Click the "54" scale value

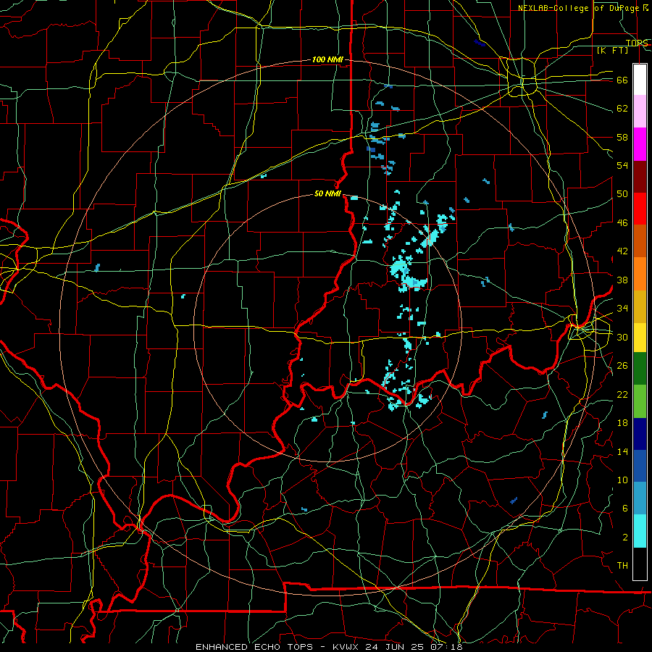pos(622,165)
